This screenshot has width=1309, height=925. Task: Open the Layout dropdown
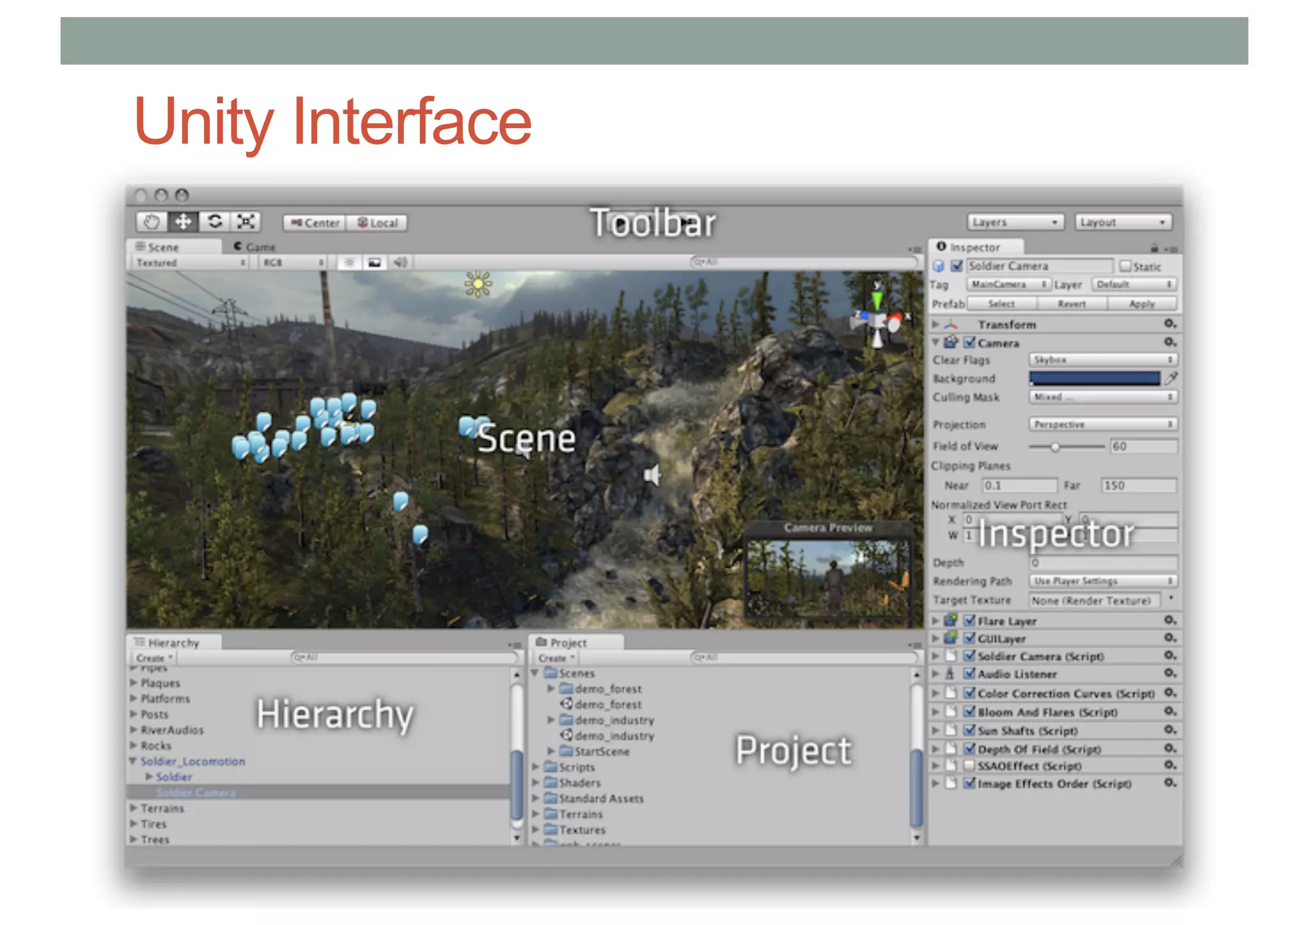(1124, 222)
